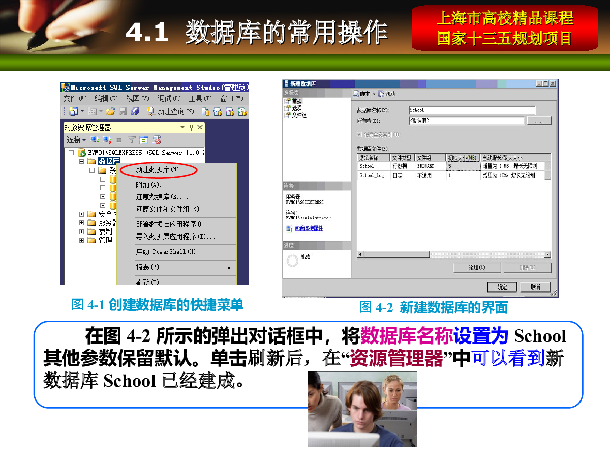The image size is (610, 458).
Task: Click the script icon with red circle, last in Object Explorer toolbar
Action: [157, 140]
